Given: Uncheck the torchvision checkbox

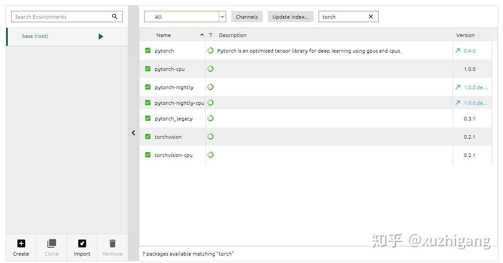Looking at the screenshot, I should 148,136.
